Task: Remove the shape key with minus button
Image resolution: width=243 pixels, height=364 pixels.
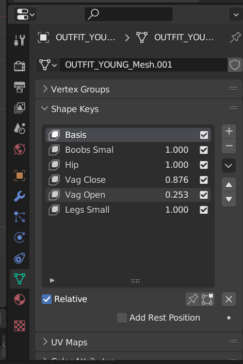Action: tap(229, 146)
